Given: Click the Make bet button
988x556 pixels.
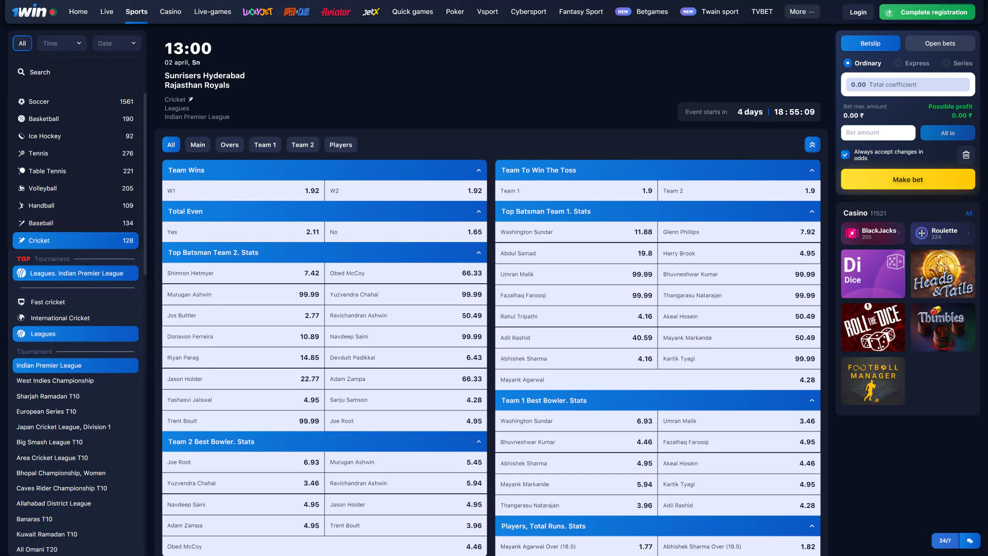Looking at the screenshot, I should 908,180.
